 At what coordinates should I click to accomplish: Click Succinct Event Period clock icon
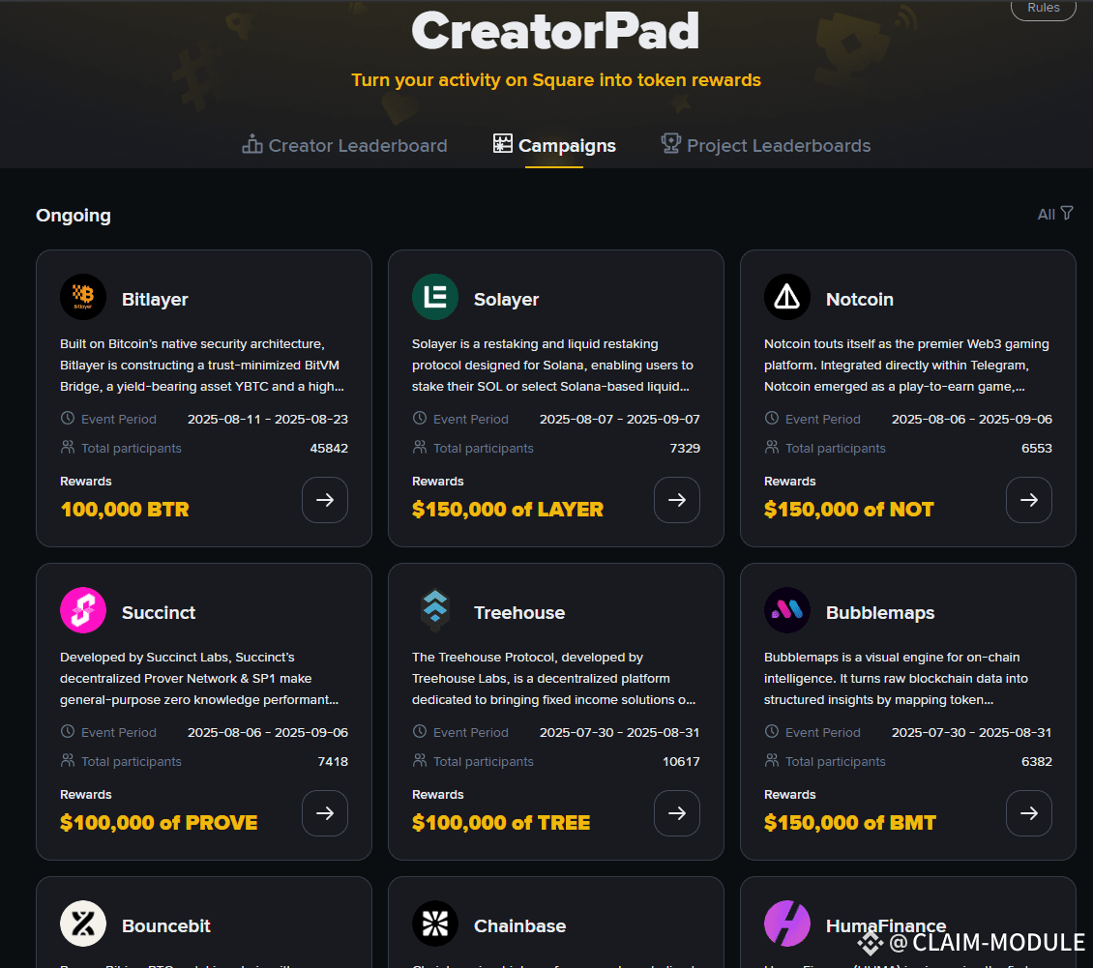pos(68,732)
